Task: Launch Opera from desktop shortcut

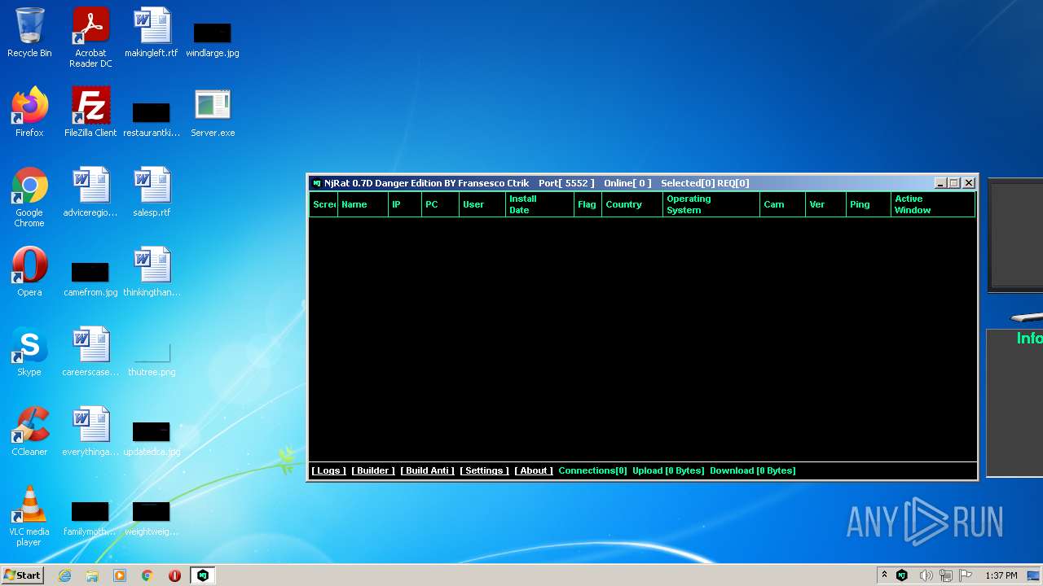Action: (x=29, y=272)
